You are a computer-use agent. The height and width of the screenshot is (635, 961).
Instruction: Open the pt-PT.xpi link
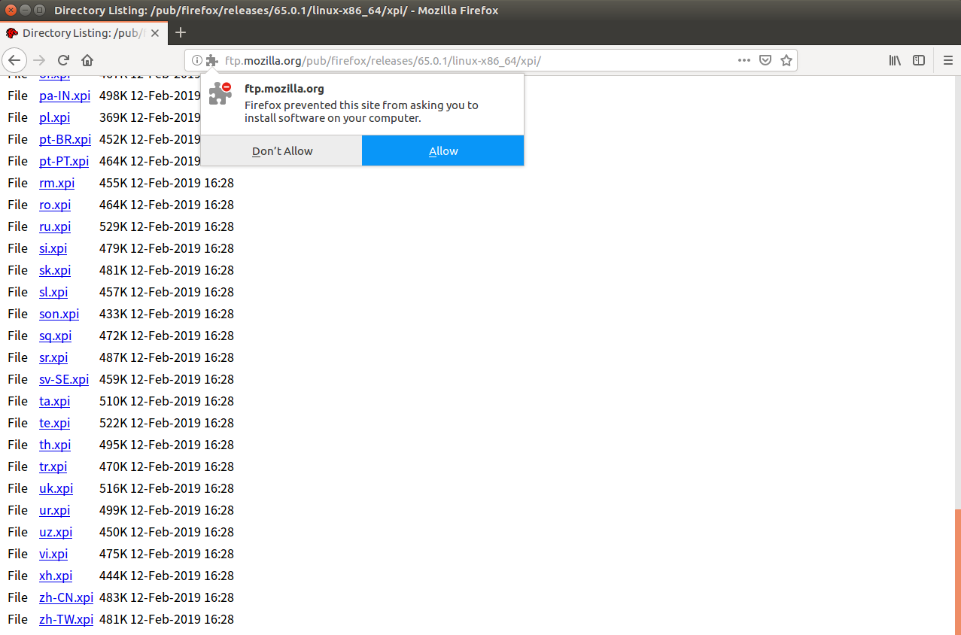point(64,161)
